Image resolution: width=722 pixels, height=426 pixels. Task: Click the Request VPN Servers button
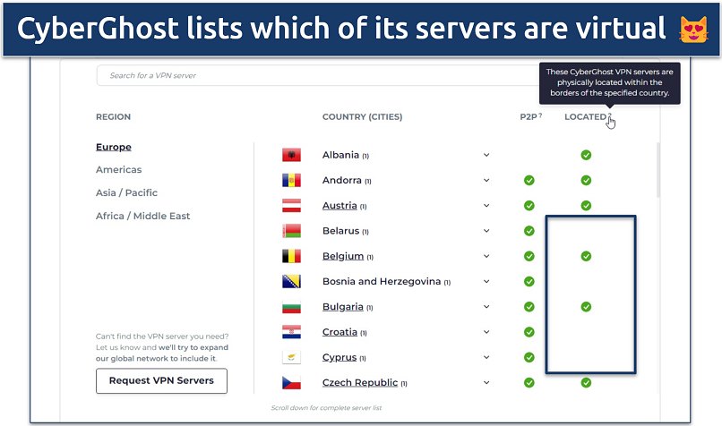(161, 380)
